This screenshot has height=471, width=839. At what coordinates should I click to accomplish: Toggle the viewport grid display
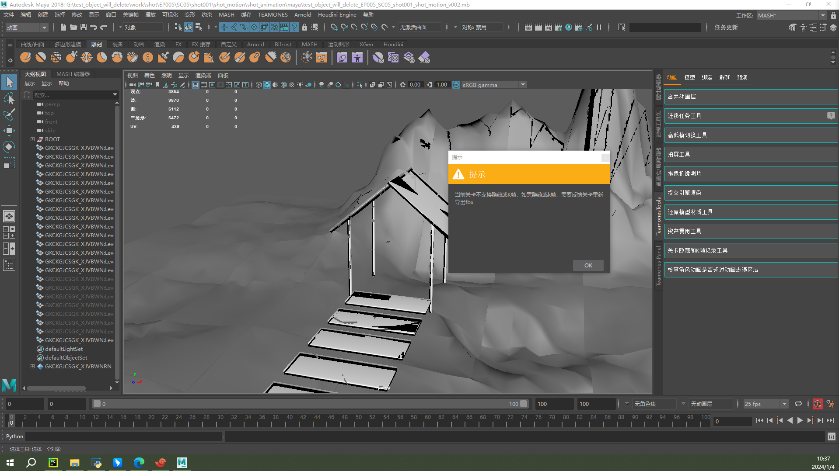pos(195,85)
